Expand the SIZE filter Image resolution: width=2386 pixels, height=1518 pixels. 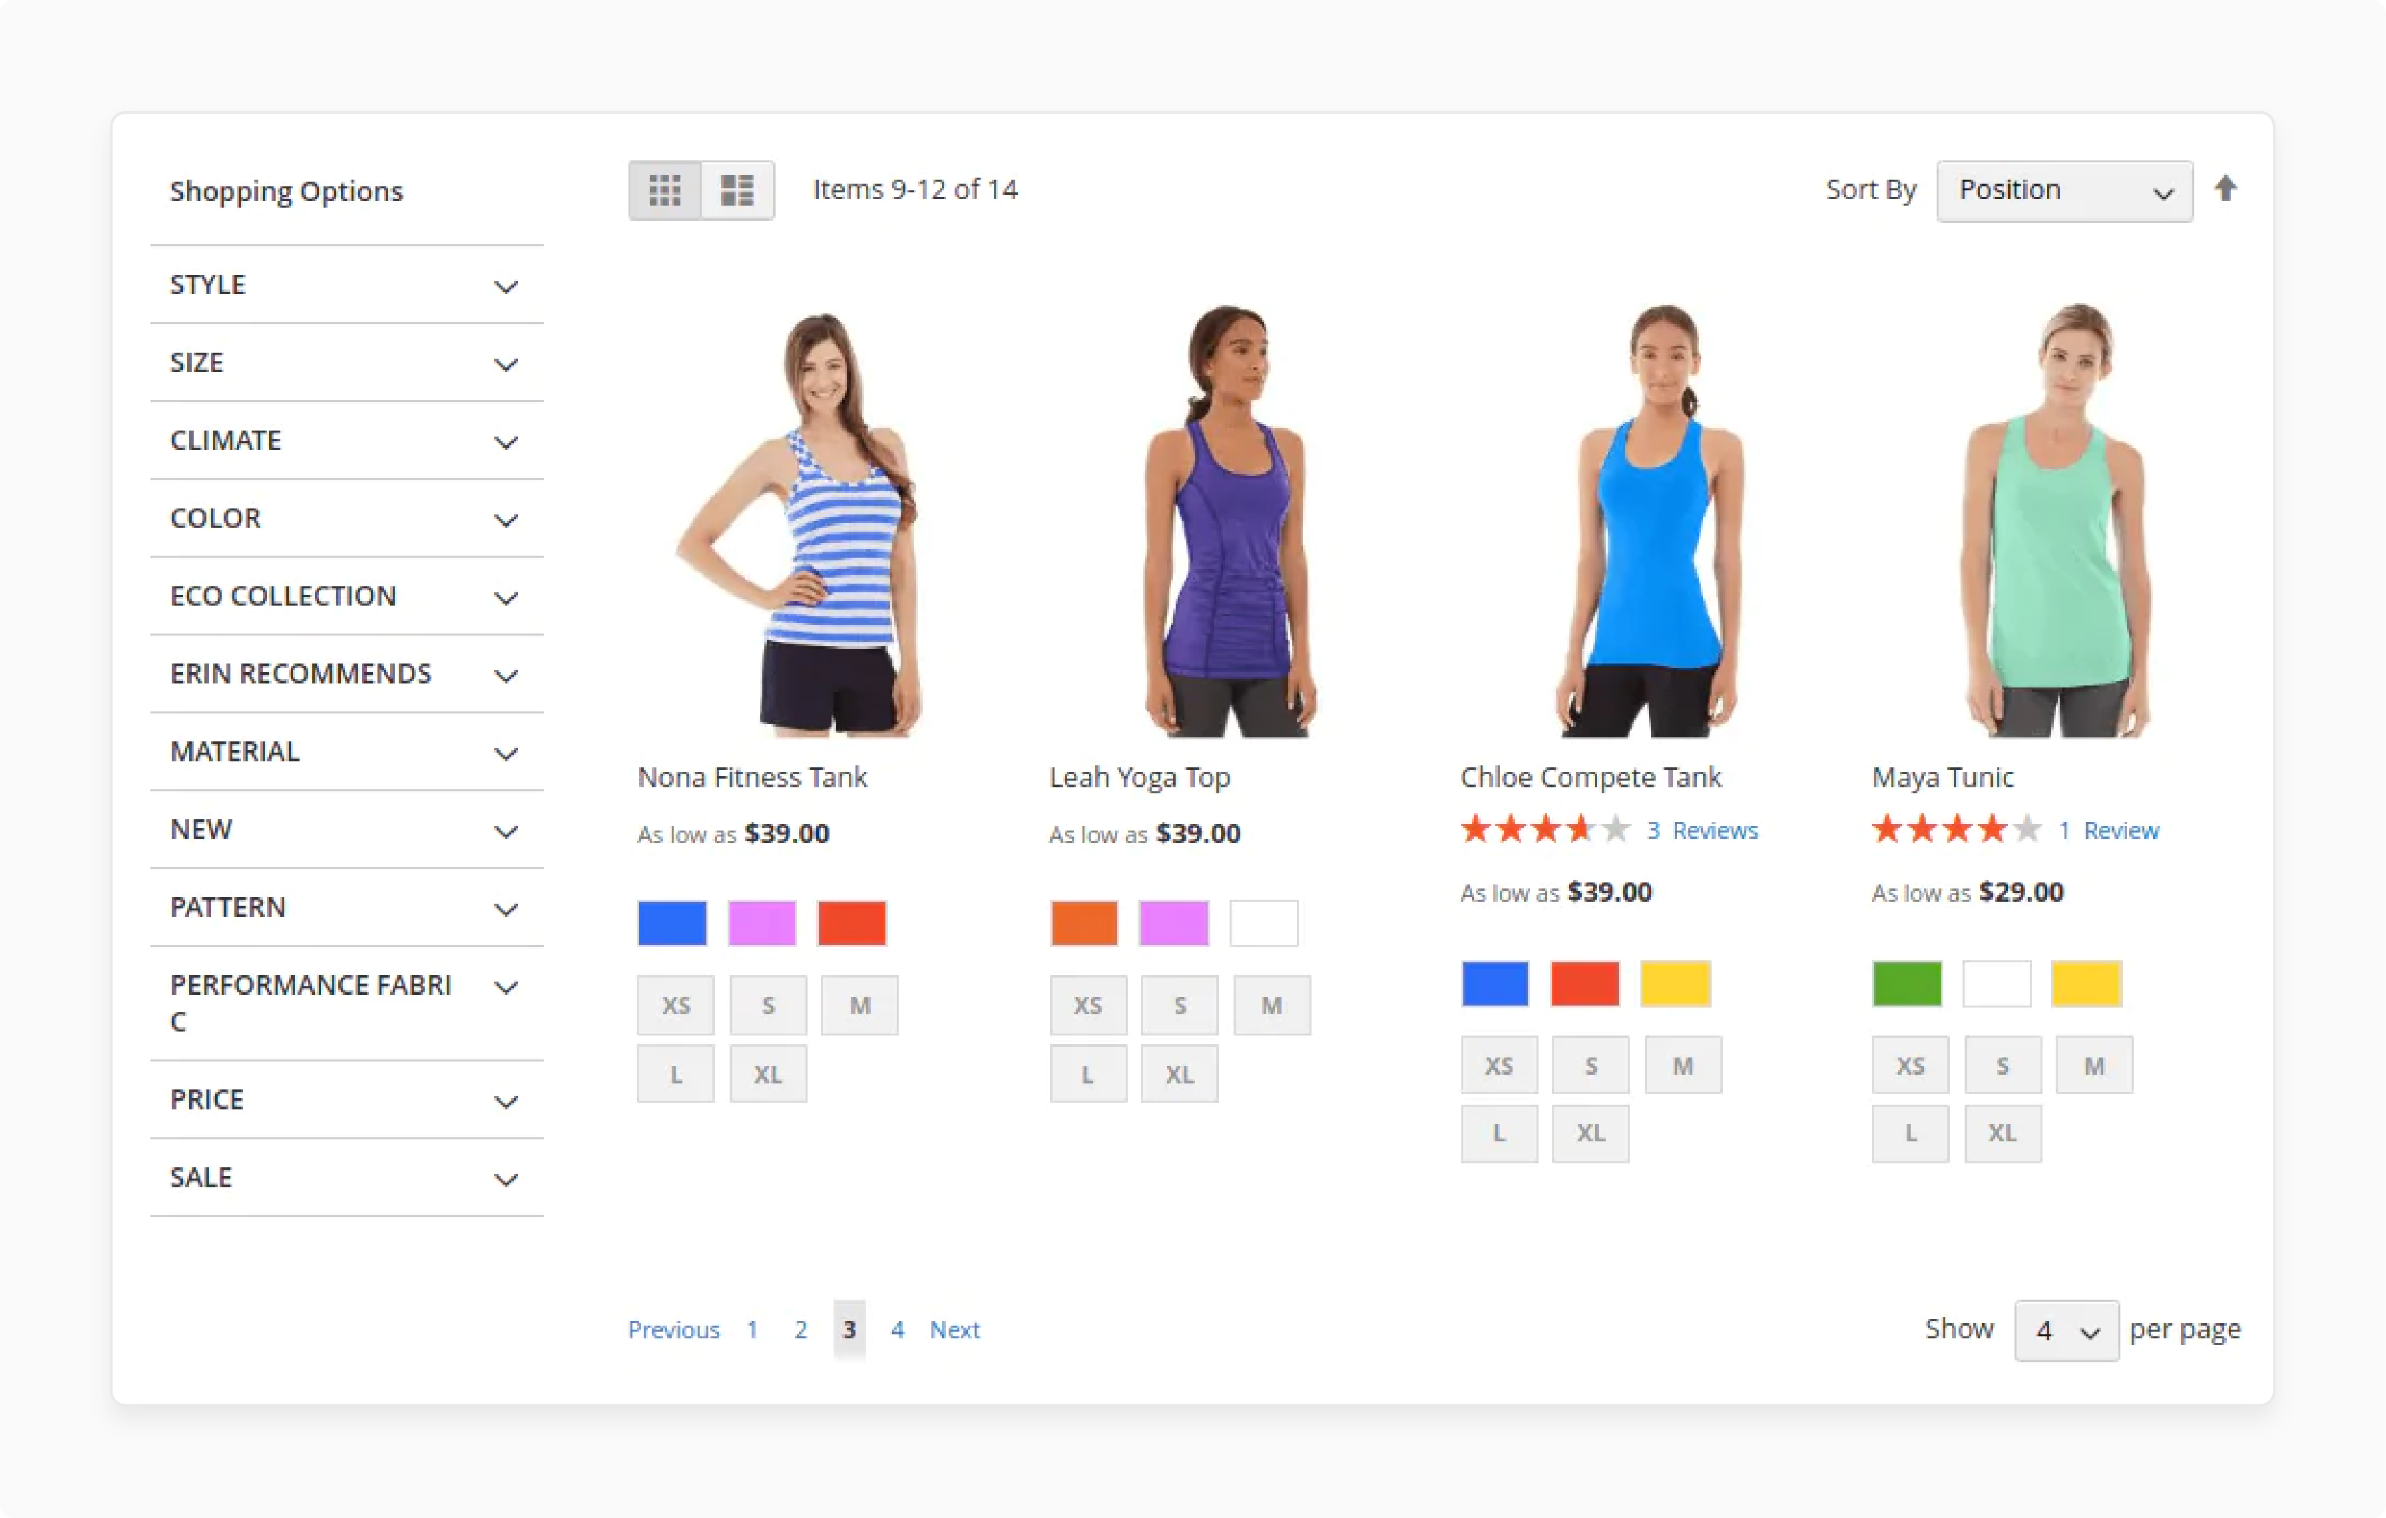pos(347,363)
